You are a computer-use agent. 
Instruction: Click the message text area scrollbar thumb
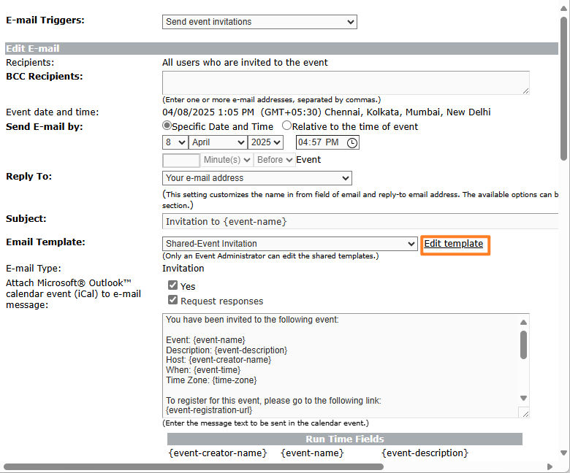click(x=523, y=345)
